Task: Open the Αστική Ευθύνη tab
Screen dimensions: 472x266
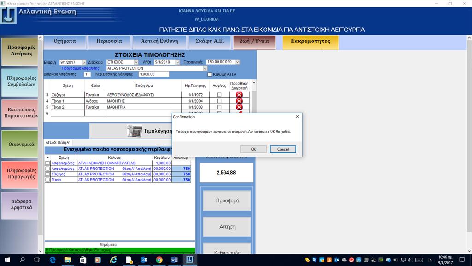Action: 159,42
